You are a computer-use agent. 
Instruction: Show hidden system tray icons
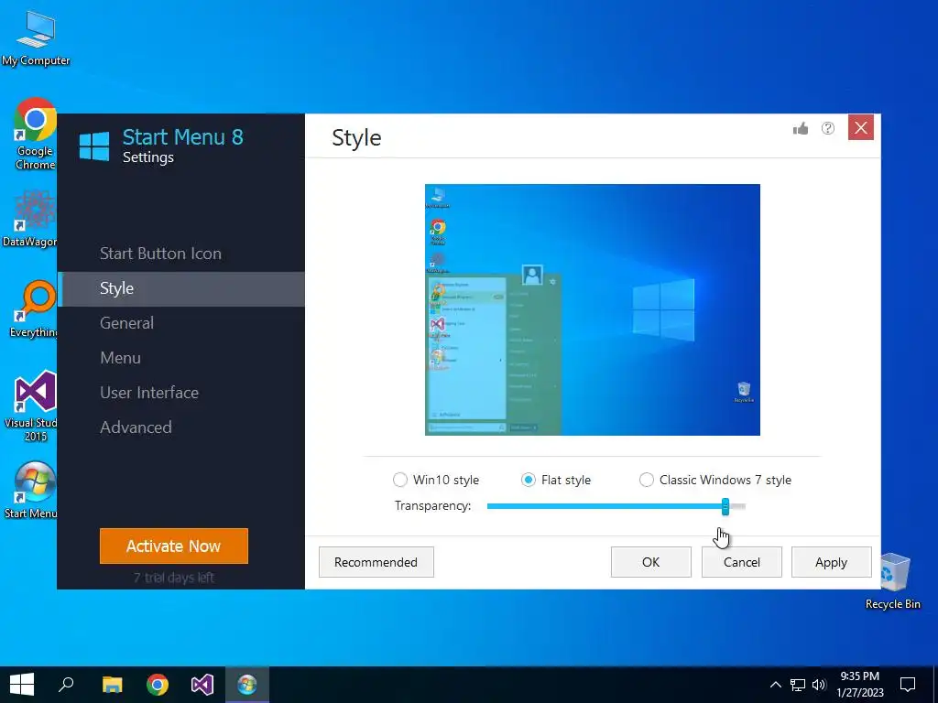click(775, 685)
